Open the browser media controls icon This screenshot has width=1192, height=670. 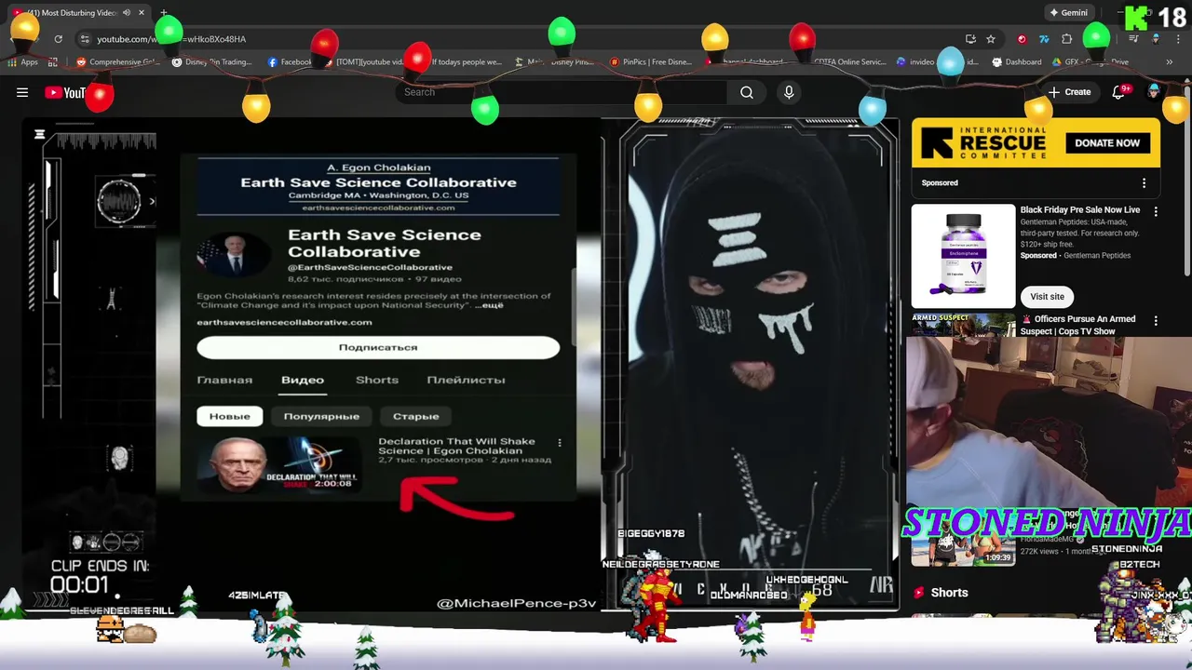1133,39
